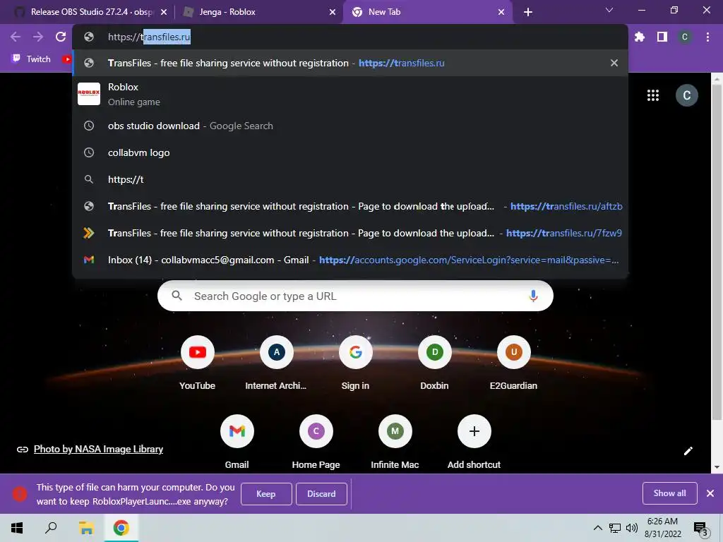Remove the first TransFiles suggestion with X
Viewport: 723px width, 542px height.
(x=614, y=63)
